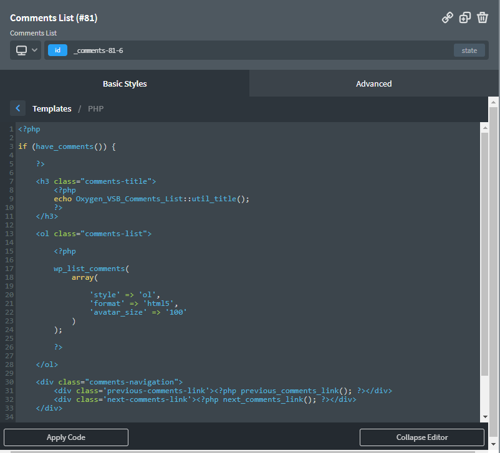Click the ol class="comments-list" line
Viewport: 500px width, 453px height.
tap(94, 234)
